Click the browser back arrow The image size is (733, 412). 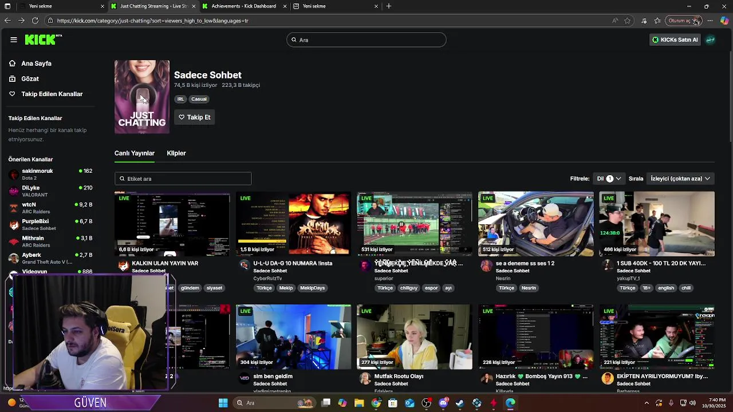(x=7, y=21)
